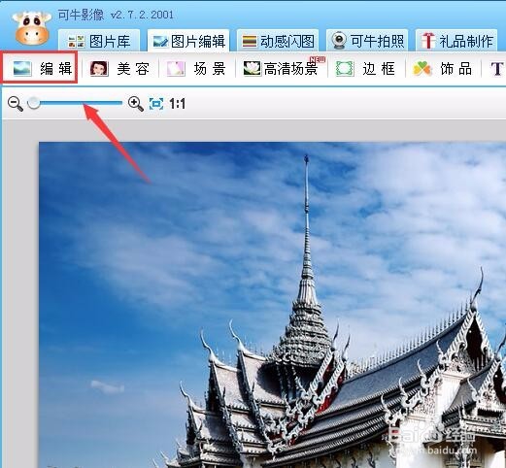Viewport: 506px width, 468px height.
Task: Set zoom to 1:1 actual size
Action: click(177, 104)
